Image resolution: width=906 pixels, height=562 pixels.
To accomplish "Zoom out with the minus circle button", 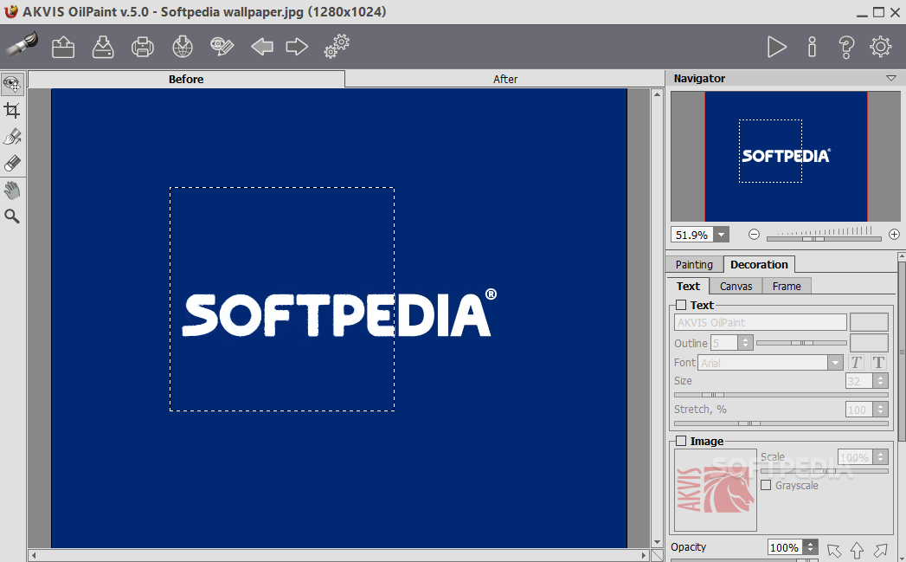I will pos(754,234).
